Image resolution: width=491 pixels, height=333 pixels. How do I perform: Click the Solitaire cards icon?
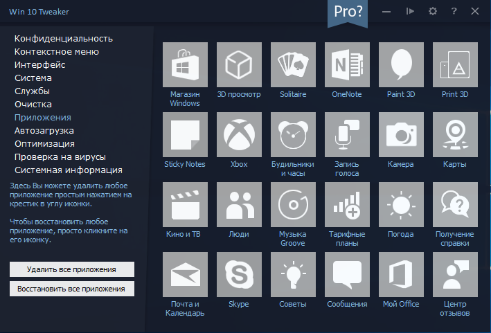click(293, 65)
